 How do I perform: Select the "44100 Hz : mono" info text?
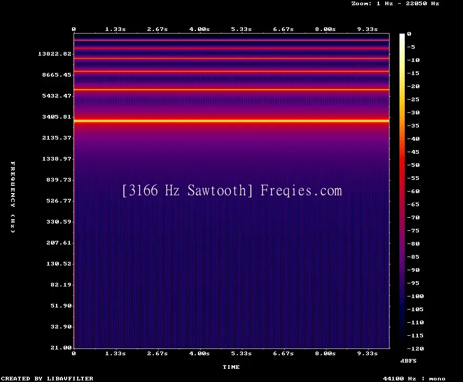pyautogui.click(x=414, y=378)
